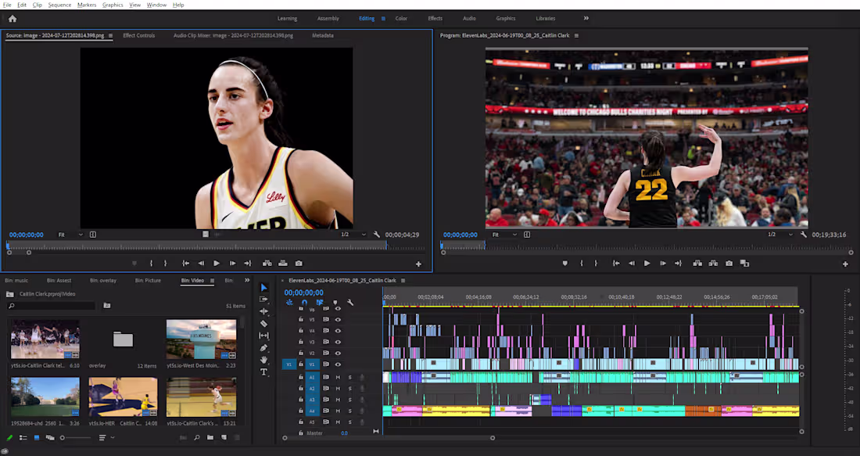The width and height of the screenshot is (860, 456).
Task: Toggle track output eye for V2
Action: (x=338, y=353)
